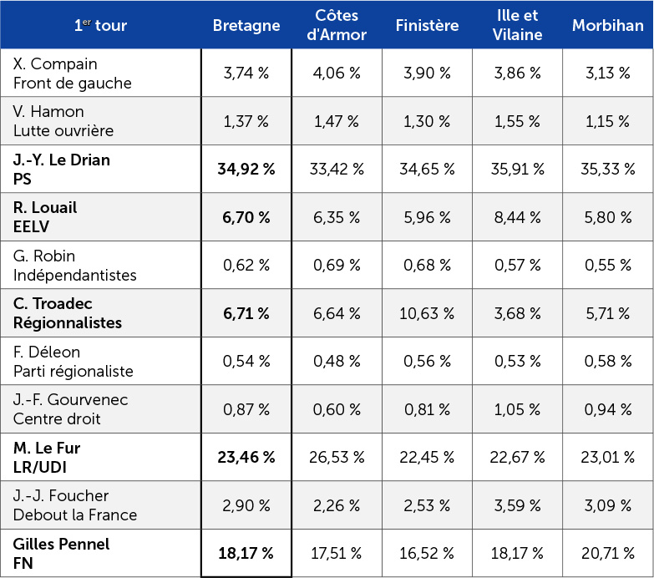Image resolution: width=654 pixels, height=578 pixels.
Task: Click the Côtes d'Armor column header
Action: pos(337,25)
